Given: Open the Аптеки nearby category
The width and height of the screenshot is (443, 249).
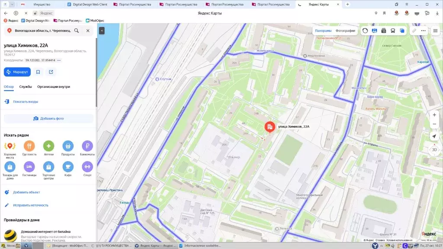Looking at the screenshot, I should (48, 146).
